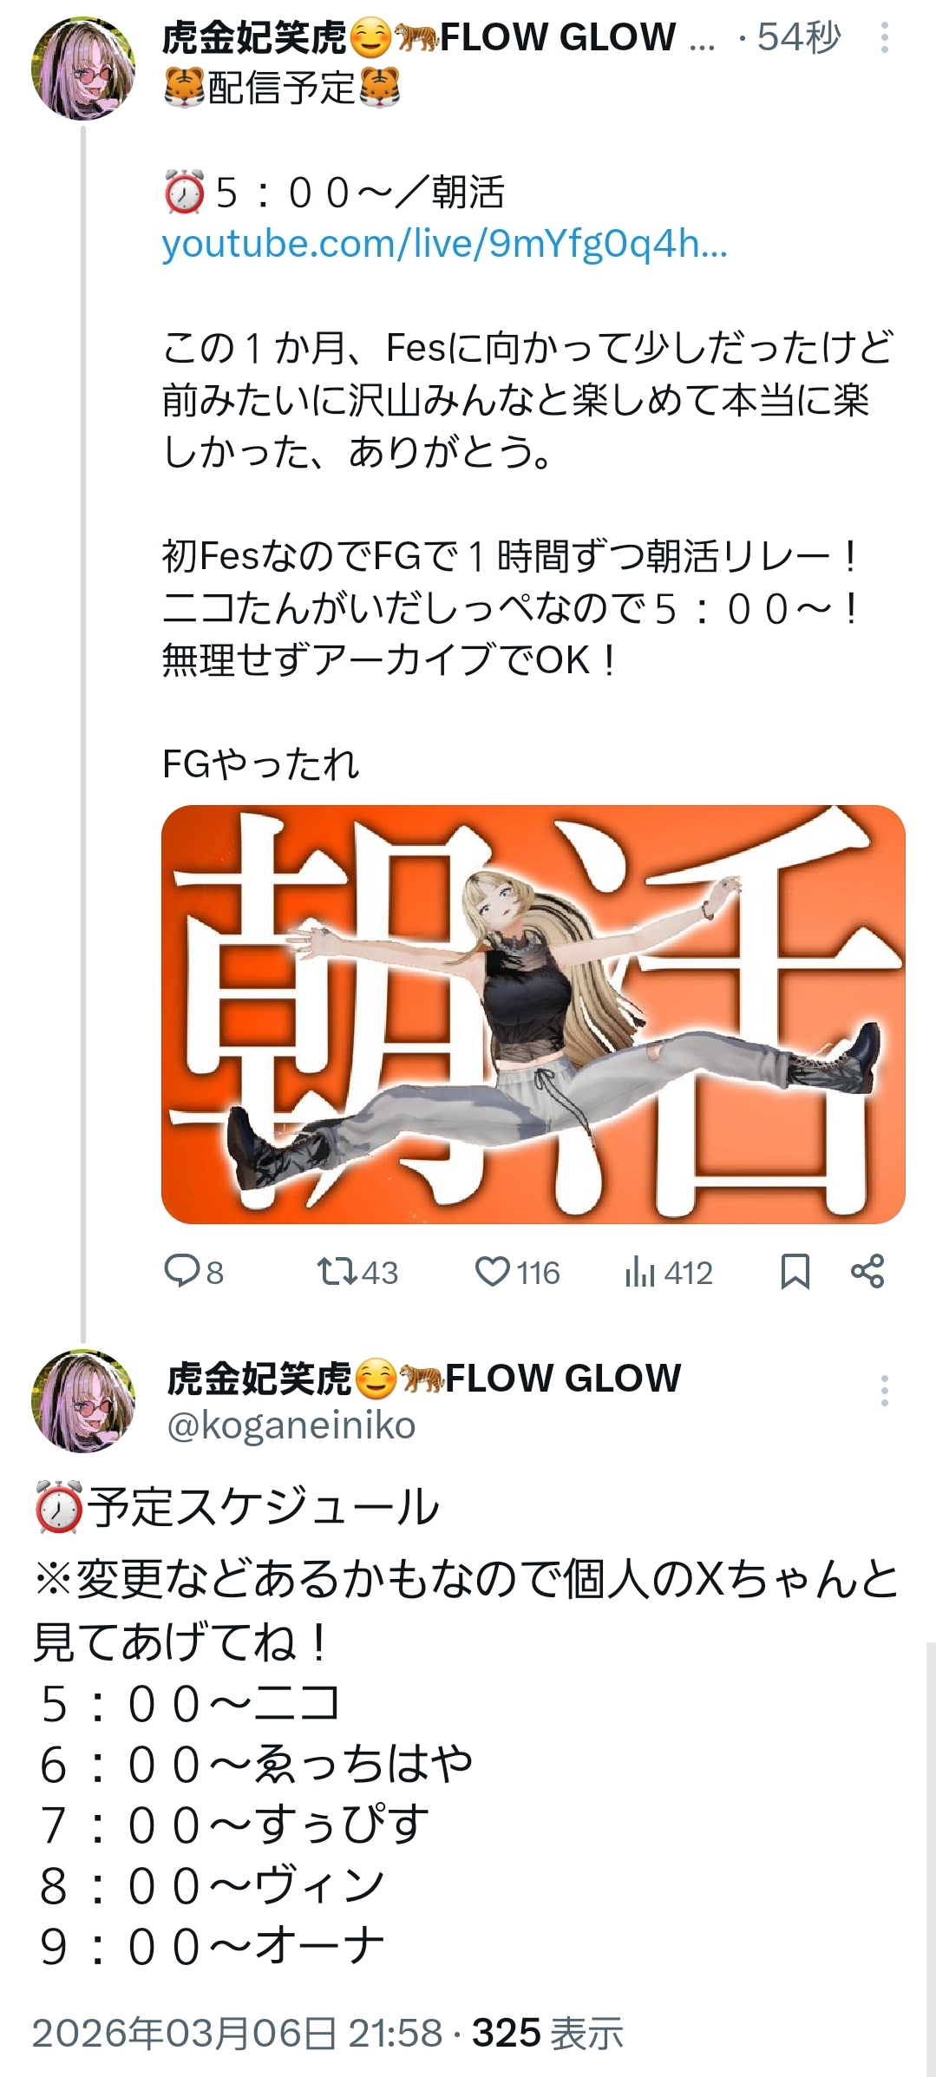Viewport: 936px width, 2077px height.
Task: Open the 朝活 thumbnail image
Action: click(533, 1013)
